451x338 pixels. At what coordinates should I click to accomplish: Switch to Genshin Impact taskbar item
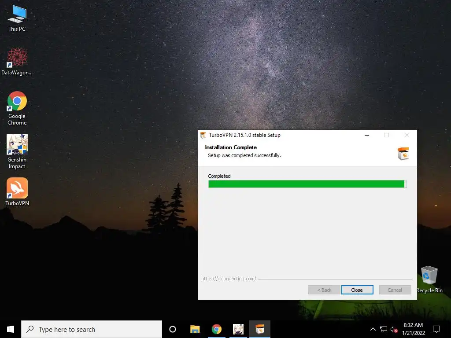tap(238, 329)
